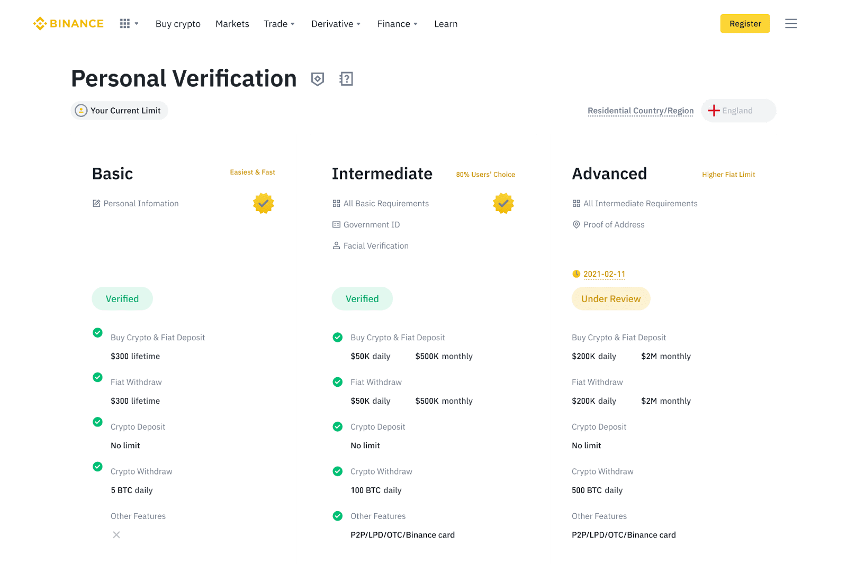Expand the Derivative dropdown menu

point(336,24)
